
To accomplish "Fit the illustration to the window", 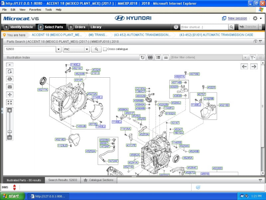I will [x=10, y=103].
